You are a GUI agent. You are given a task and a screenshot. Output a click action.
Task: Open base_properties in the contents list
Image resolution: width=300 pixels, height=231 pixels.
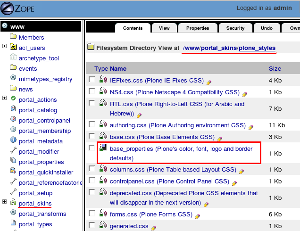181,153
